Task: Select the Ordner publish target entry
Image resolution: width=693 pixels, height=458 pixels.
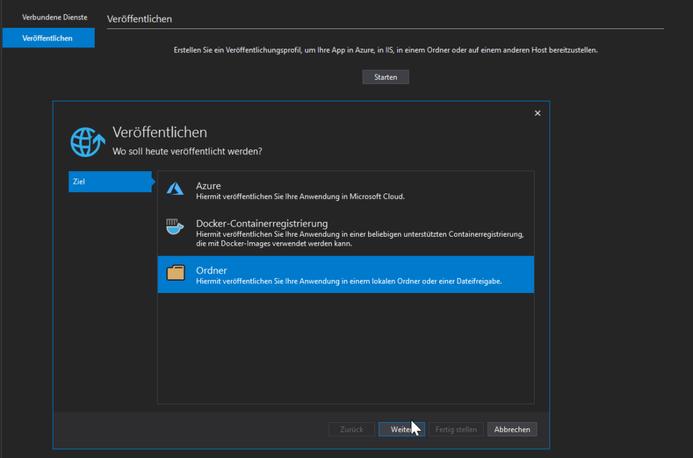Action: pos(305,274)
